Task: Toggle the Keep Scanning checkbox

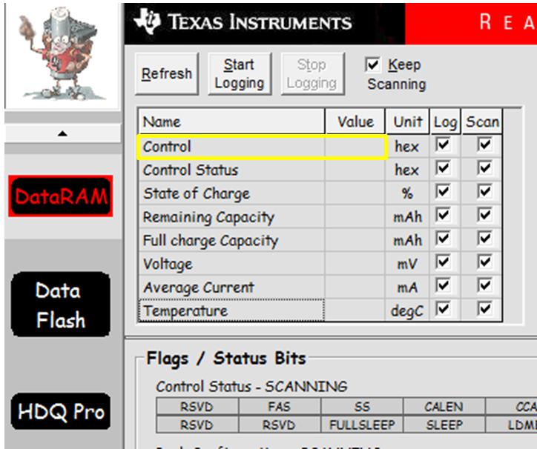Action: pos(372,64)
